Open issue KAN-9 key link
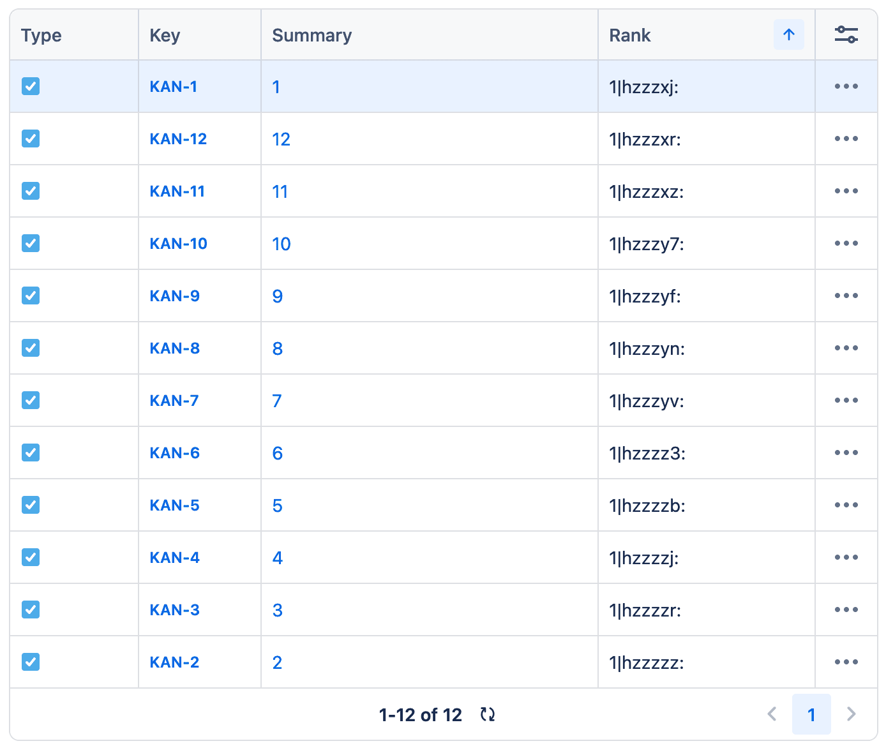Image resolution: width=886 pixels, height=748 pixels. coord(175,296)
